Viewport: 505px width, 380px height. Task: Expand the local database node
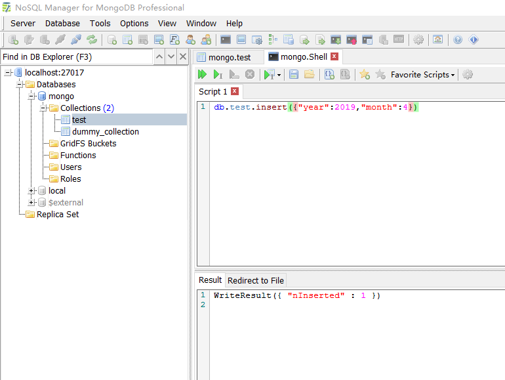[31, 191]
